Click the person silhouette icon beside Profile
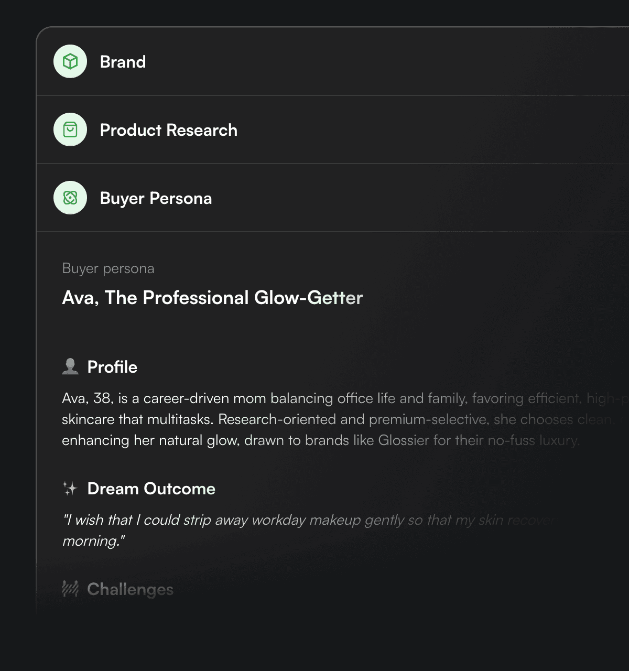Viewport: 629px width, 671px height. tap(70, 366)
